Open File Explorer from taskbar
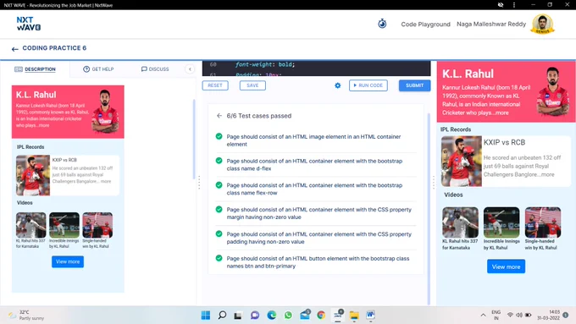This screenshot has width=576, height=324. coord(354,316)
